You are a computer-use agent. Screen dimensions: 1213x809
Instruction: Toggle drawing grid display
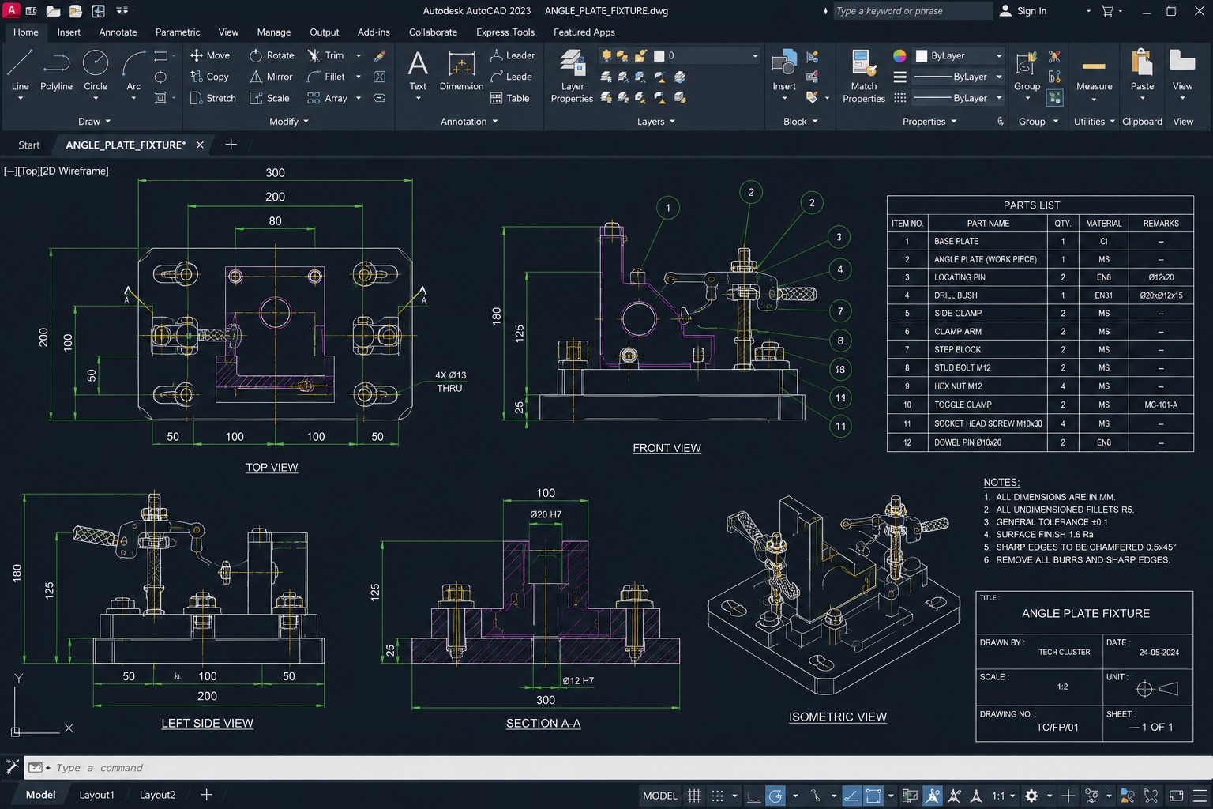[694, 796]
